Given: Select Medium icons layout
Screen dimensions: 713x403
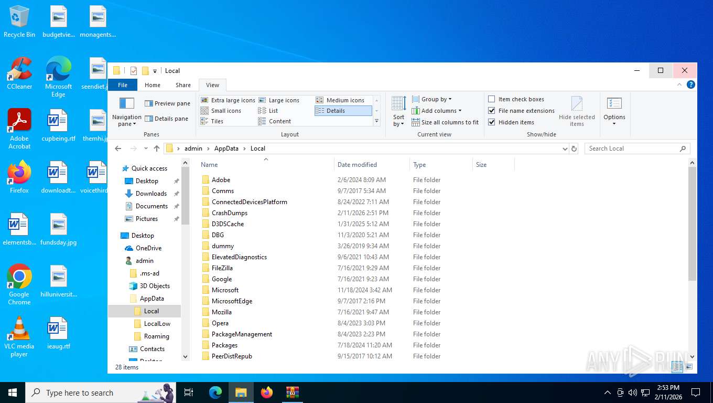Looking at the screenshot, I should [x=340, y=100].
